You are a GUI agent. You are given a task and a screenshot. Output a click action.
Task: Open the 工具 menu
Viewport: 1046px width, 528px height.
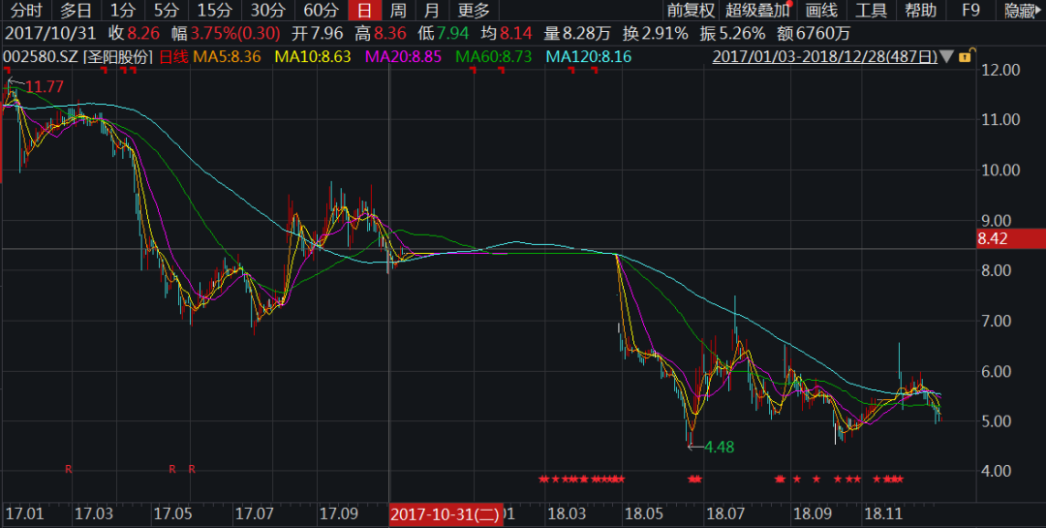pos(871,11)
